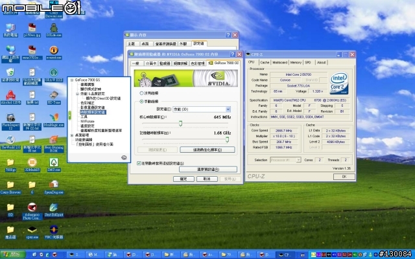The width and height of the screenshot is (415, 259).
Task: Open the My Computer (我的電腦) desktop icon
Action: [10, 30]
